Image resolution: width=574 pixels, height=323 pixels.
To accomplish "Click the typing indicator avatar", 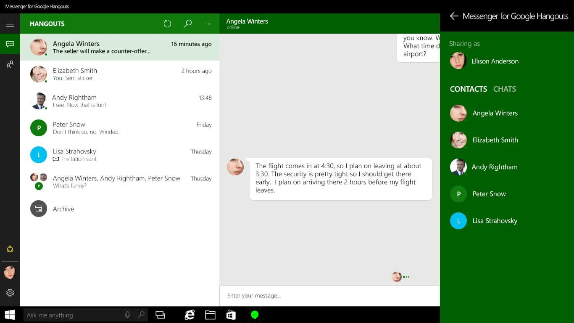I will coord(397,277).
